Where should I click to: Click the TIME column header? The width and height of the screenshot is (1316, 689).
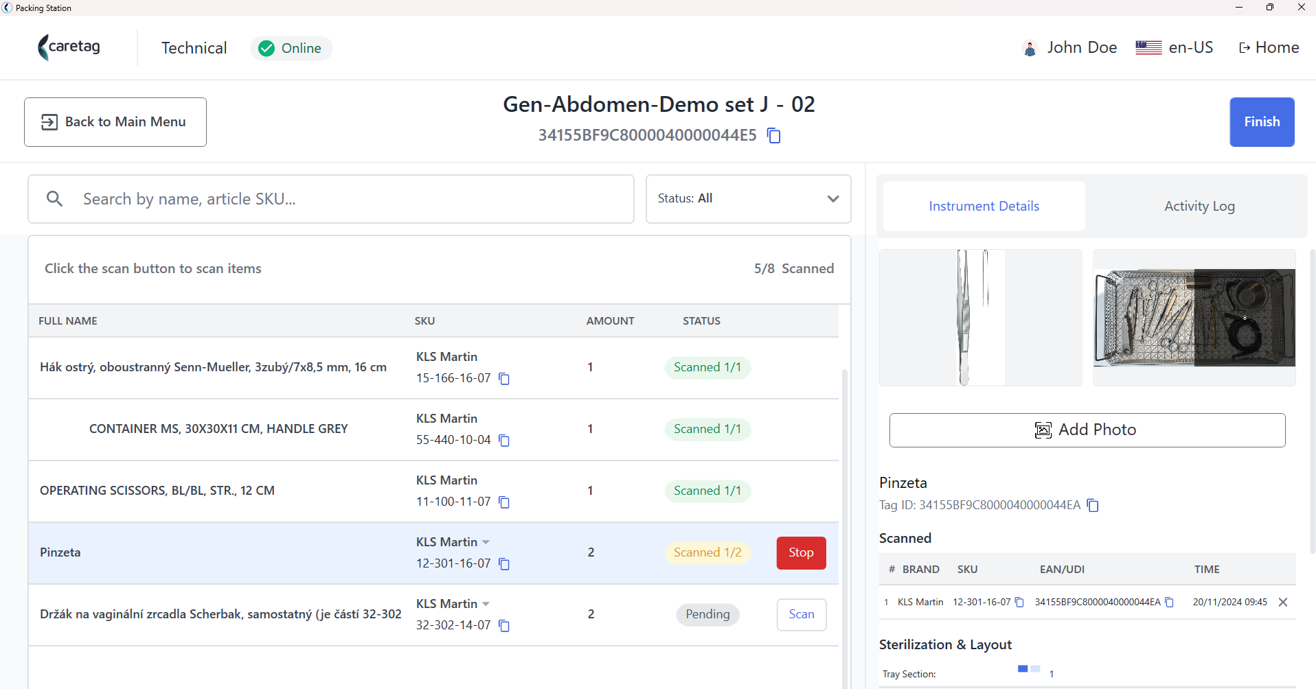[x=1207, y=570]
